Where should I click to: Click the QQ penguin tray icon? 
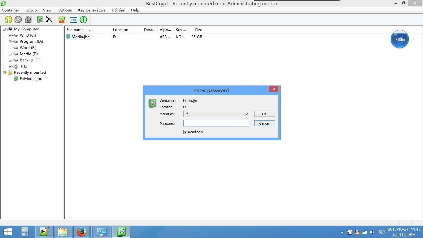click(357, 232)
